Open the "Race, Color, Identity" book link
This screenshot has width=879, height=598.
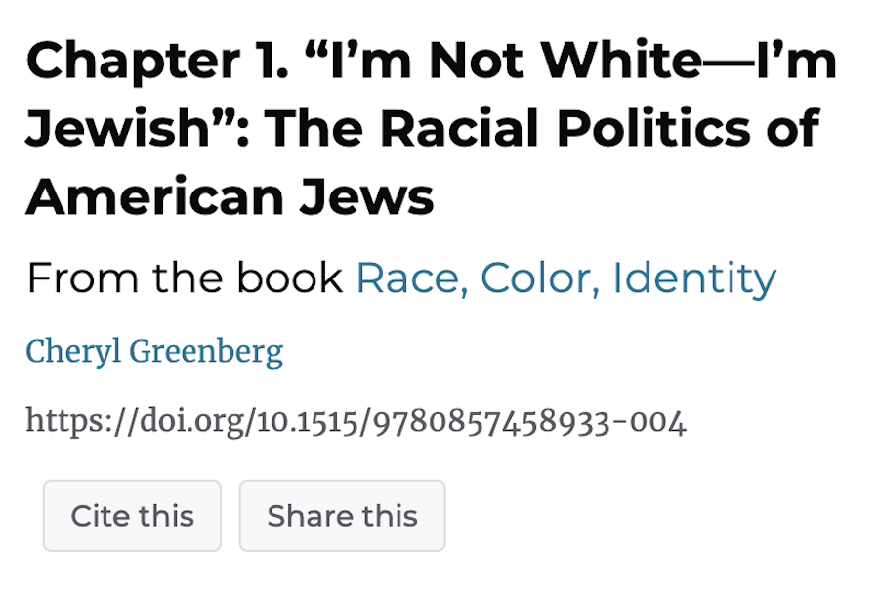coord(565,278)
